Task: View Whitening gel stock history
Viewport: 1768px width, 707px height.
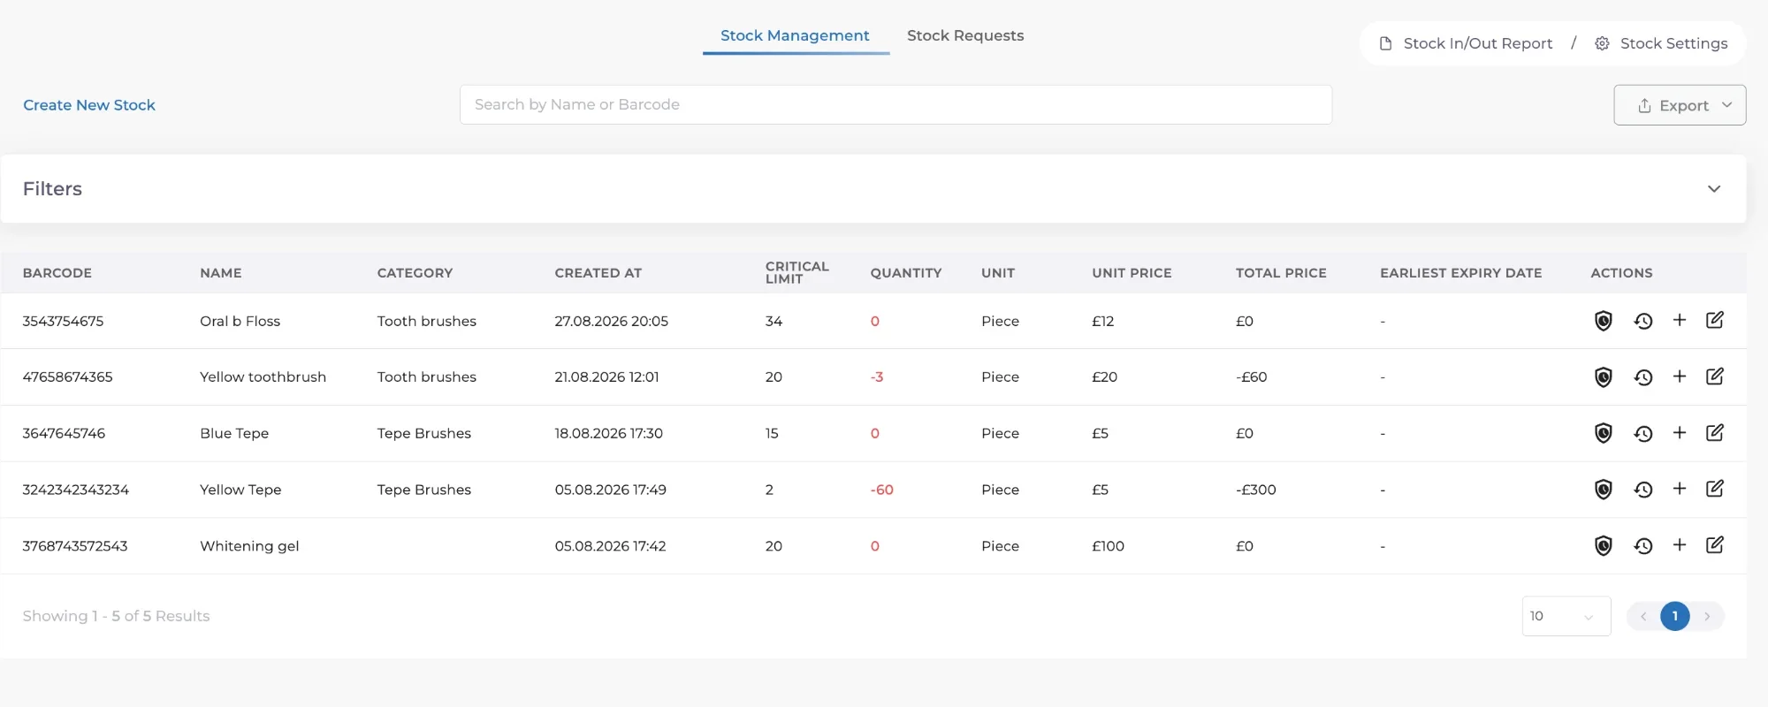Action: 1643,546
